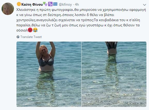This screenshot has width=149, height=110.
Task: Open the right sea photo
Action: (114, 74)
